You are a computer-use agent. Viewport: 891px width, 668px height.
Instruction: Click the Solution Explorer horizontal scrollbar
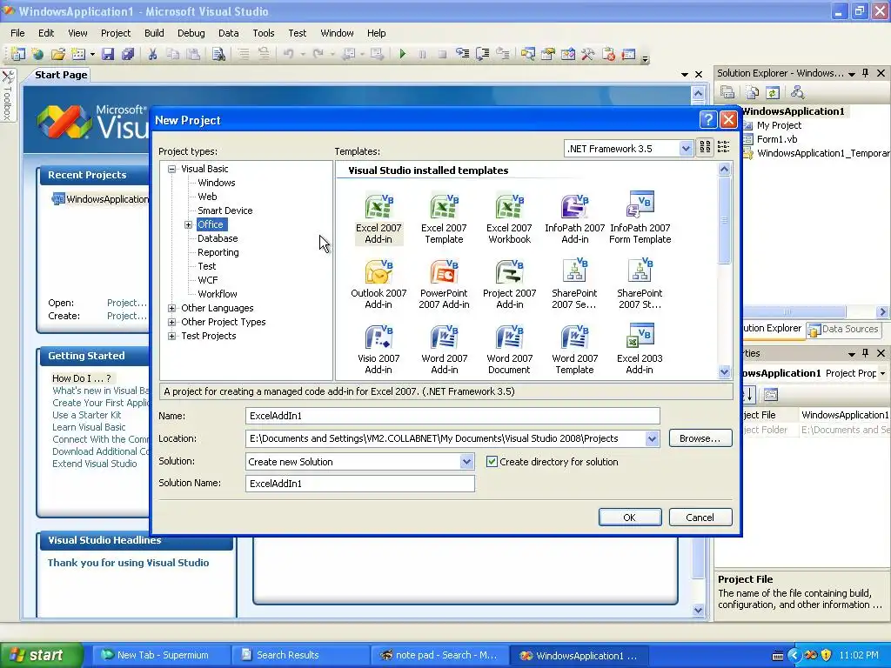coord(794,312)
